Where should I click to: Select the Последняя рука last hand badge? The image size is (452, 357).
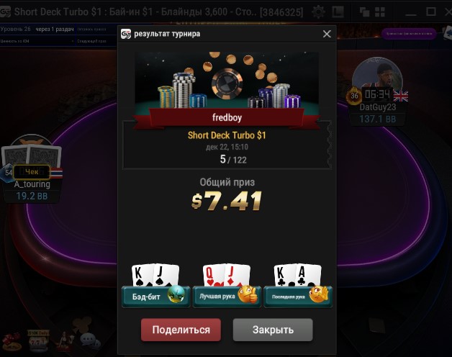[298, 297]
